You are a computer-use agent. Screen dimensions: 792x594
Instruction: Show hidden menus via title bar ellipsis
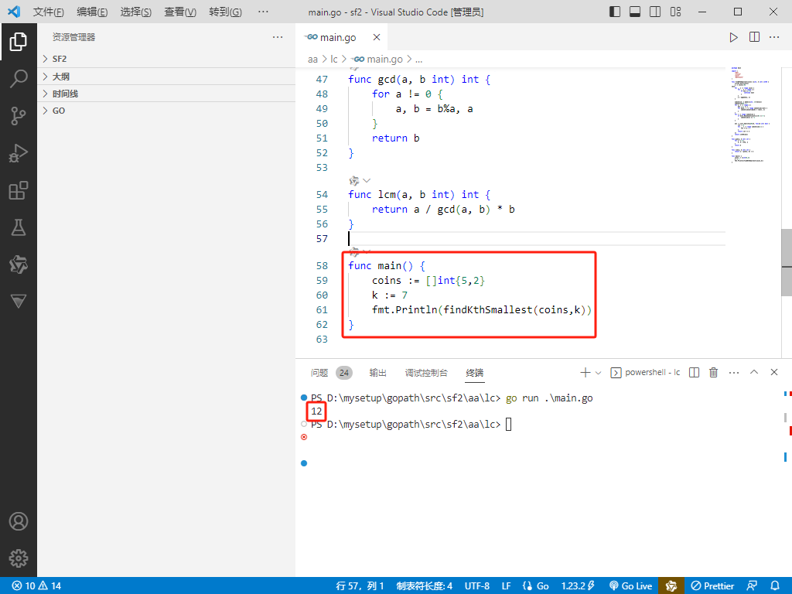point(263,12)
